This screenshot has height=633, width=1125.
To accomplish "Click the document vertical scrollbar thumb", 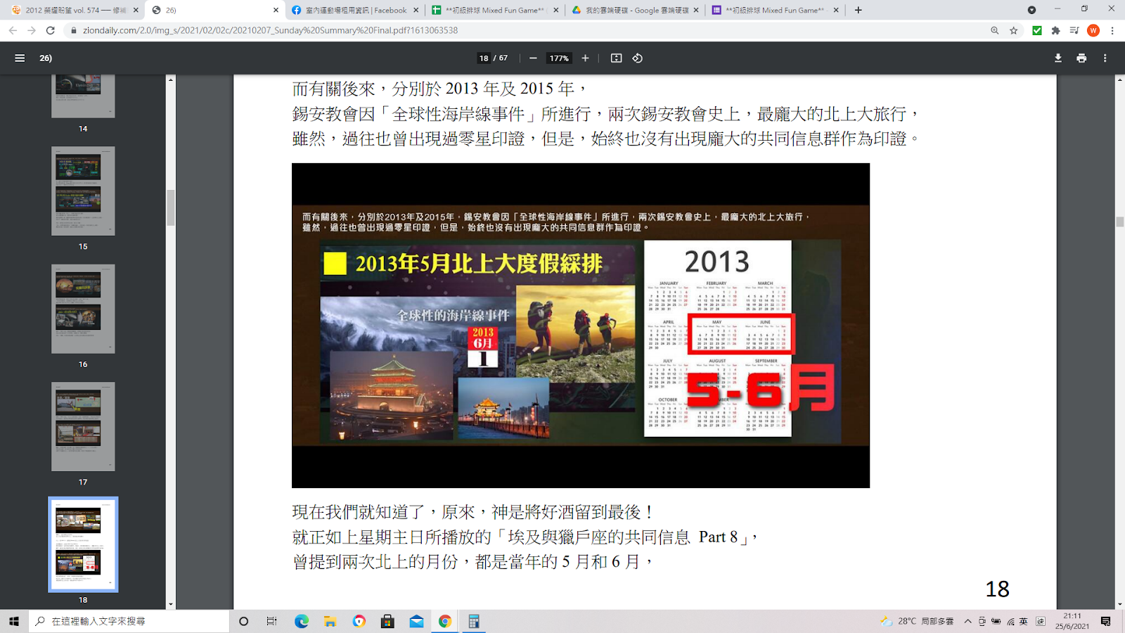I will click(x=1119, y=222).
